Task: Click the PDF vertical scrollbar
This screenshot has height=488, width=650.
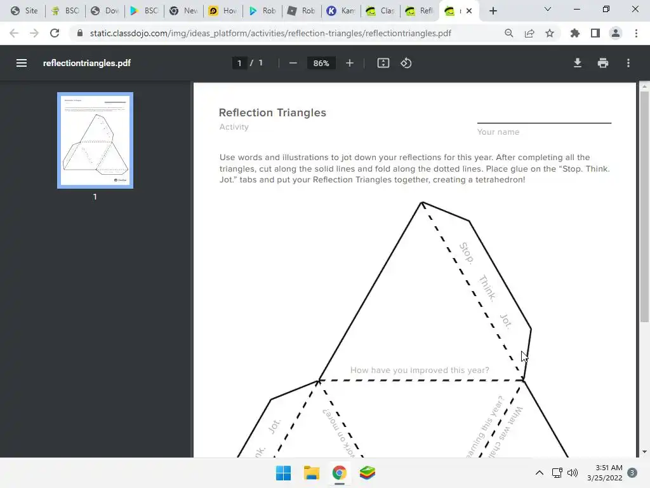Action: (644, 207)
